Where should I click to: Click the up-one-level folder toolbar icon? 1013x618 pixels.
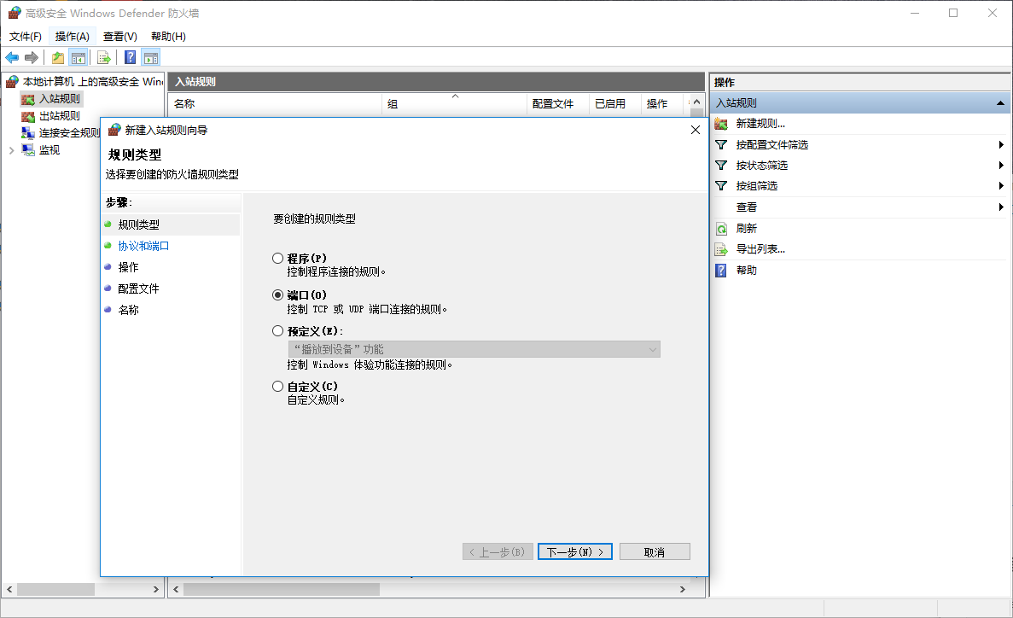tap(58, 57)
